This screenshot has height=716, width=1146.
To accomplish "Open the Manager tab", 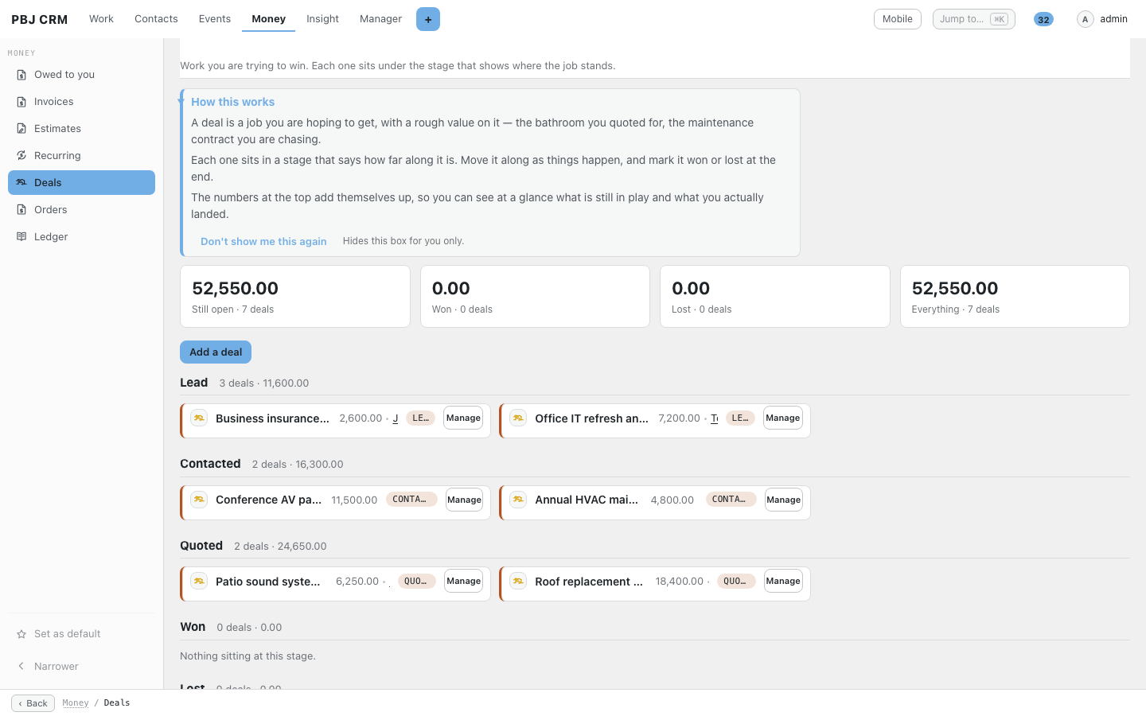I will (380, 19).
